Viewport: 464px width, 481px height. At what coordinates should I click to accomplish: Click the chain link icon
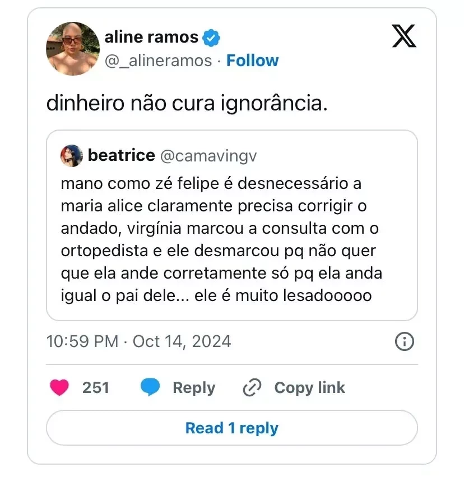[x=252, y=387]
